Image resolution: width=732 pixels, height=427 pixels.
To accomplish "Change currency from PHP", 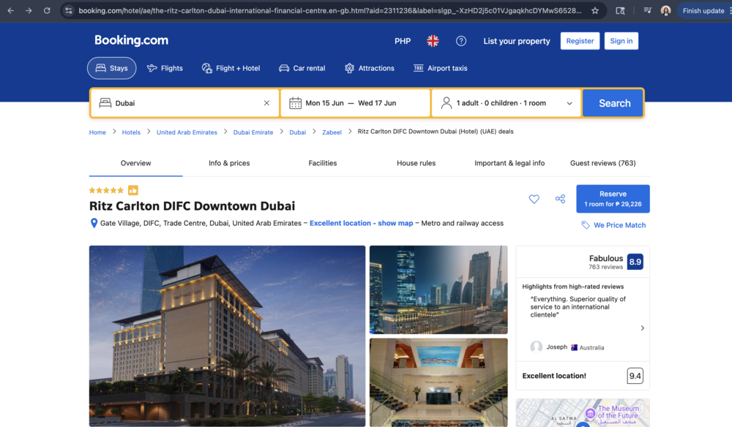I will coord(403,41).
